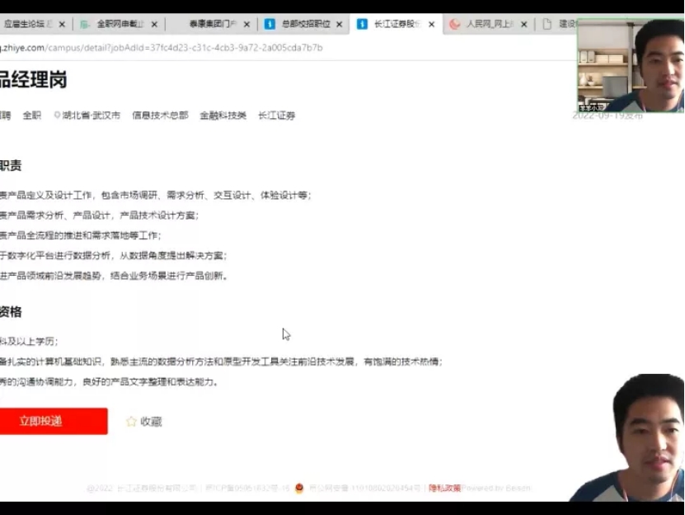Switch to the 应届生论坛 tab
This screenshot has width=685, height=515.
[27, 25]
